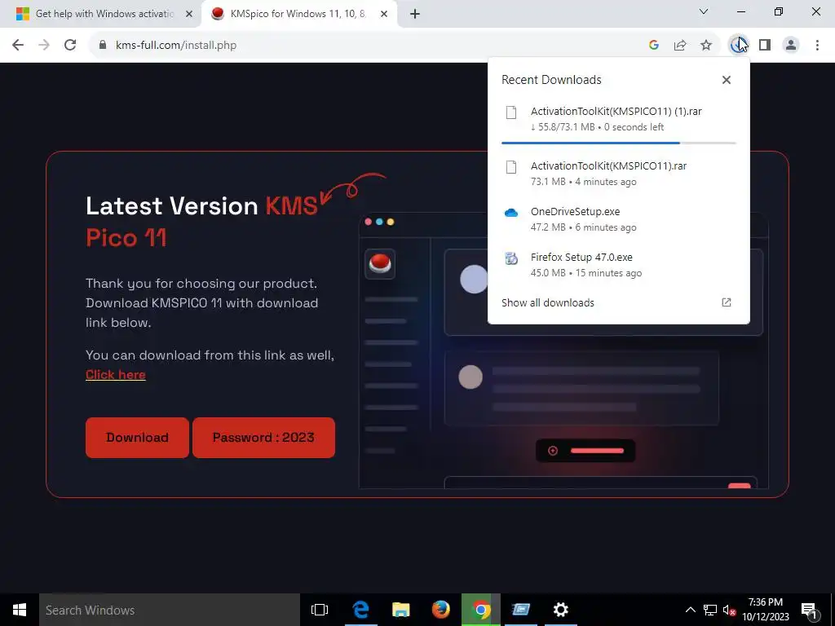Open the Windows Start menu
The image size is (835, 626).
(20, 610)
